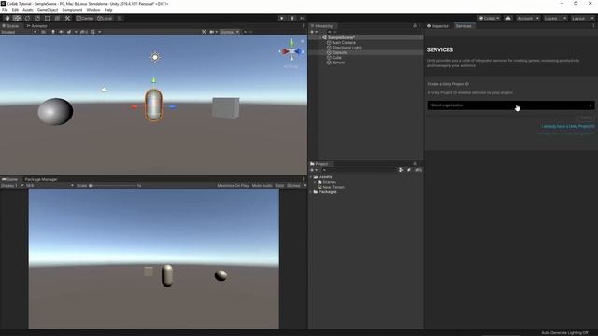Open the Help menu
The width and height of the screenshot is (598, 336).
pos(108,10)
